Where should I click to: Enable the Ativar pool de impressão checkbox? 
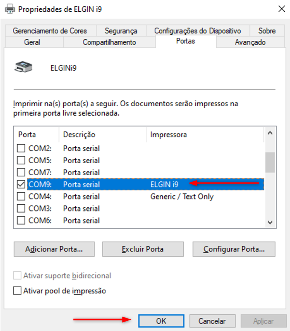tap(17, 291)
